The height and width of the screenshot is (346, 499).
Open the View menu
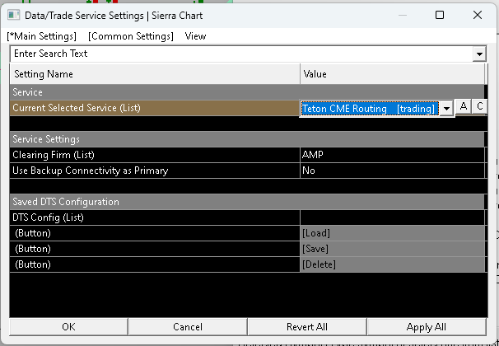click(195, 36)
